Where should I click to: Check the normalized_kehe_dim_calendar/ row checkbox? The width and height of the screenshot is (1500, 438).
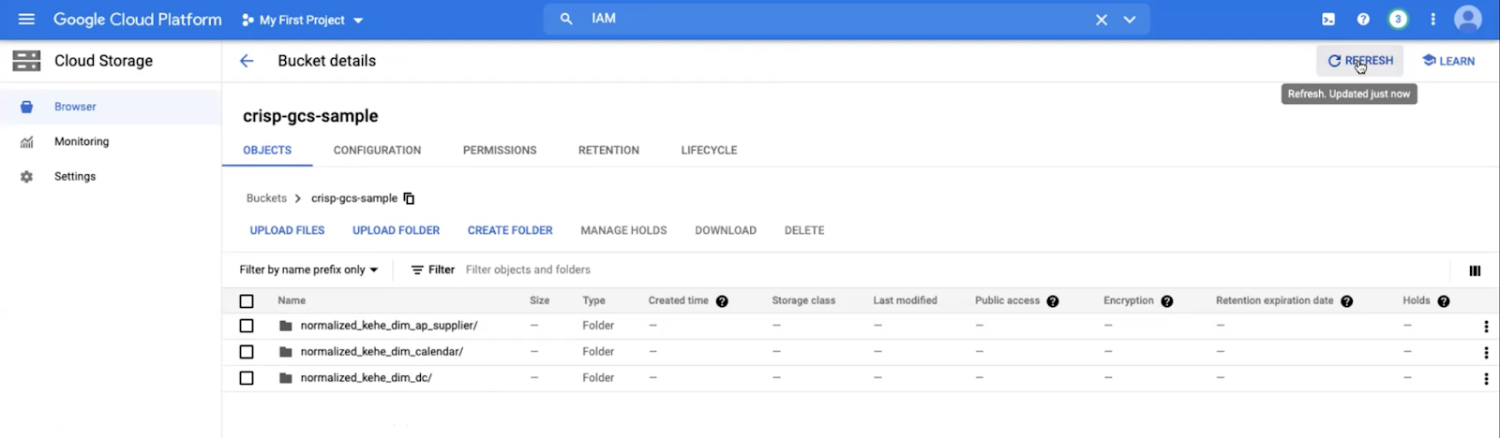click(247, 352)
